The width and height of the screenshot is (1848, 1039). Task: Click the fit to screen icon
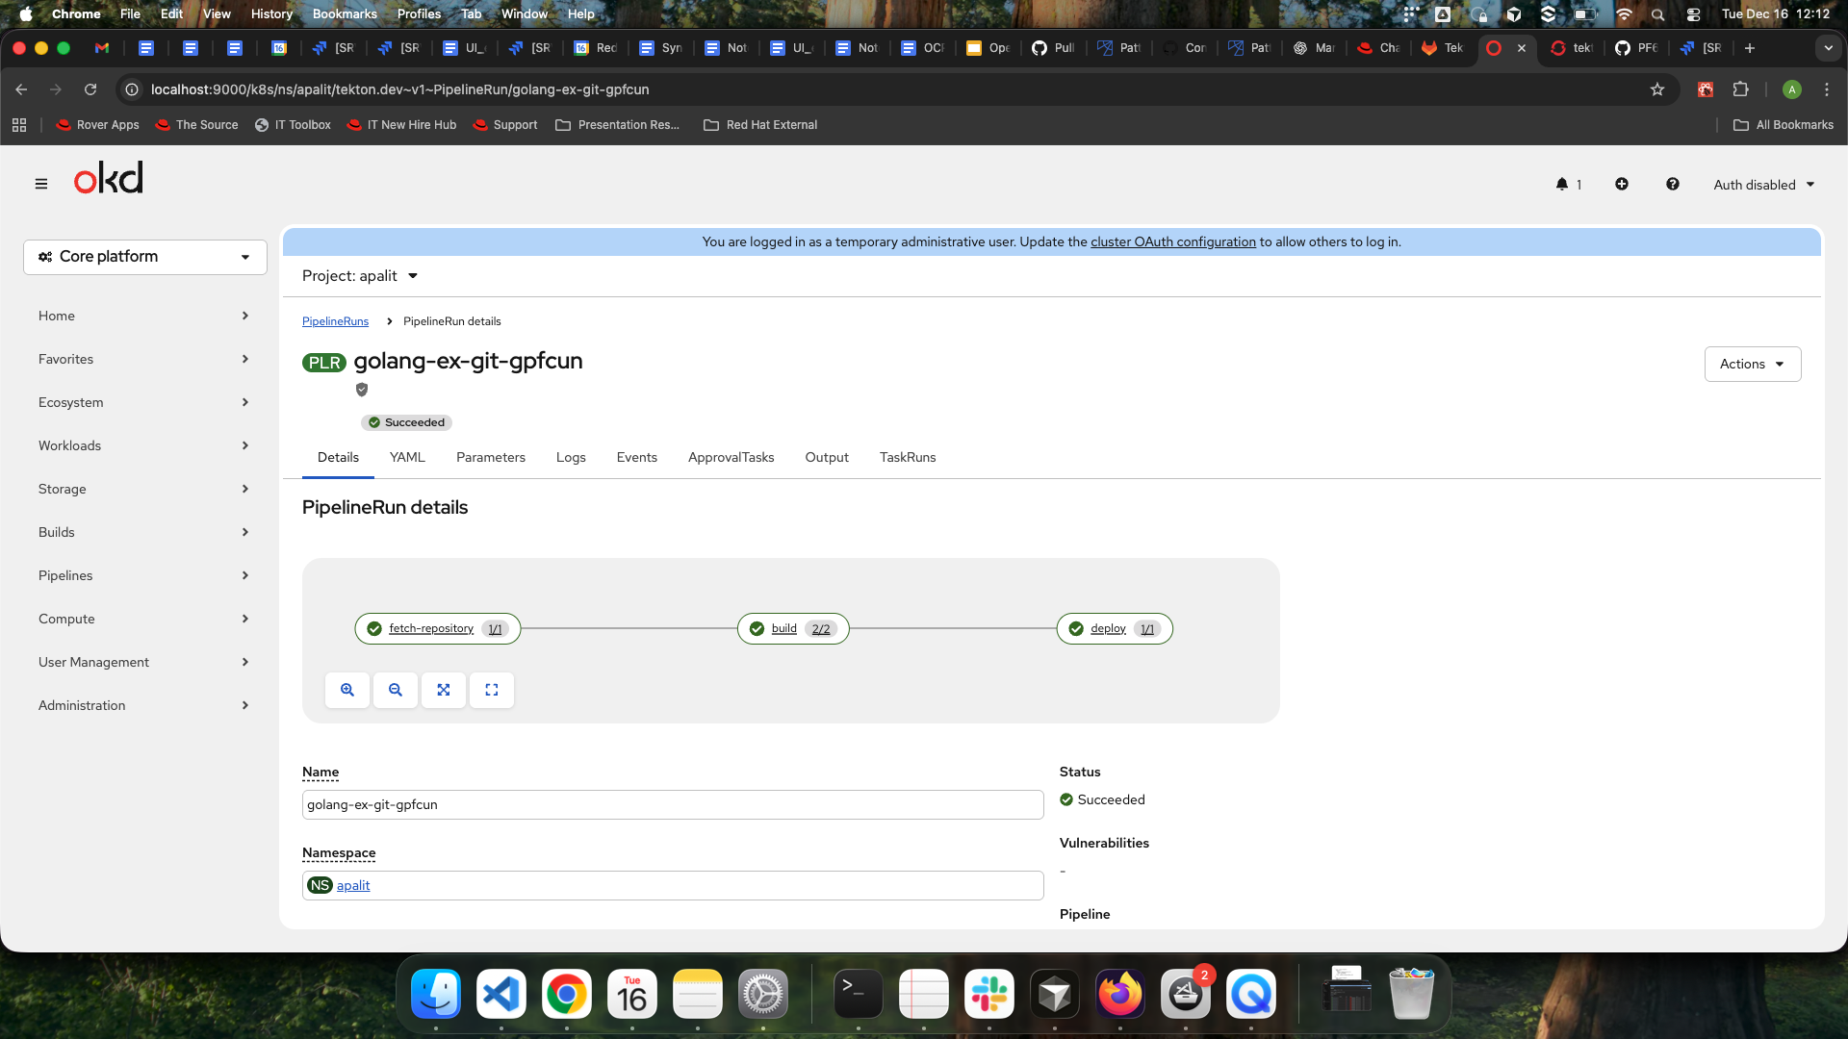pyautogui.click(x=444, y=690)
